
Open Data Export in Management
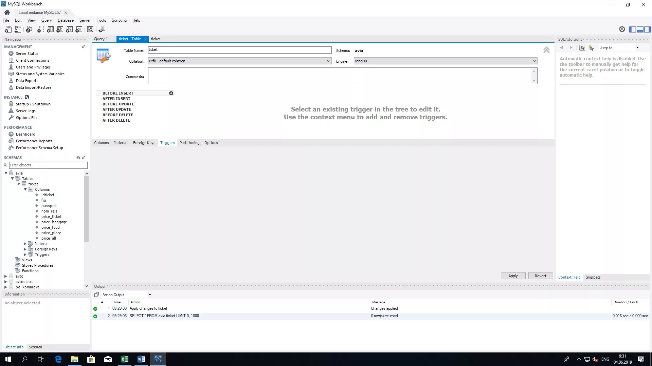26,81
